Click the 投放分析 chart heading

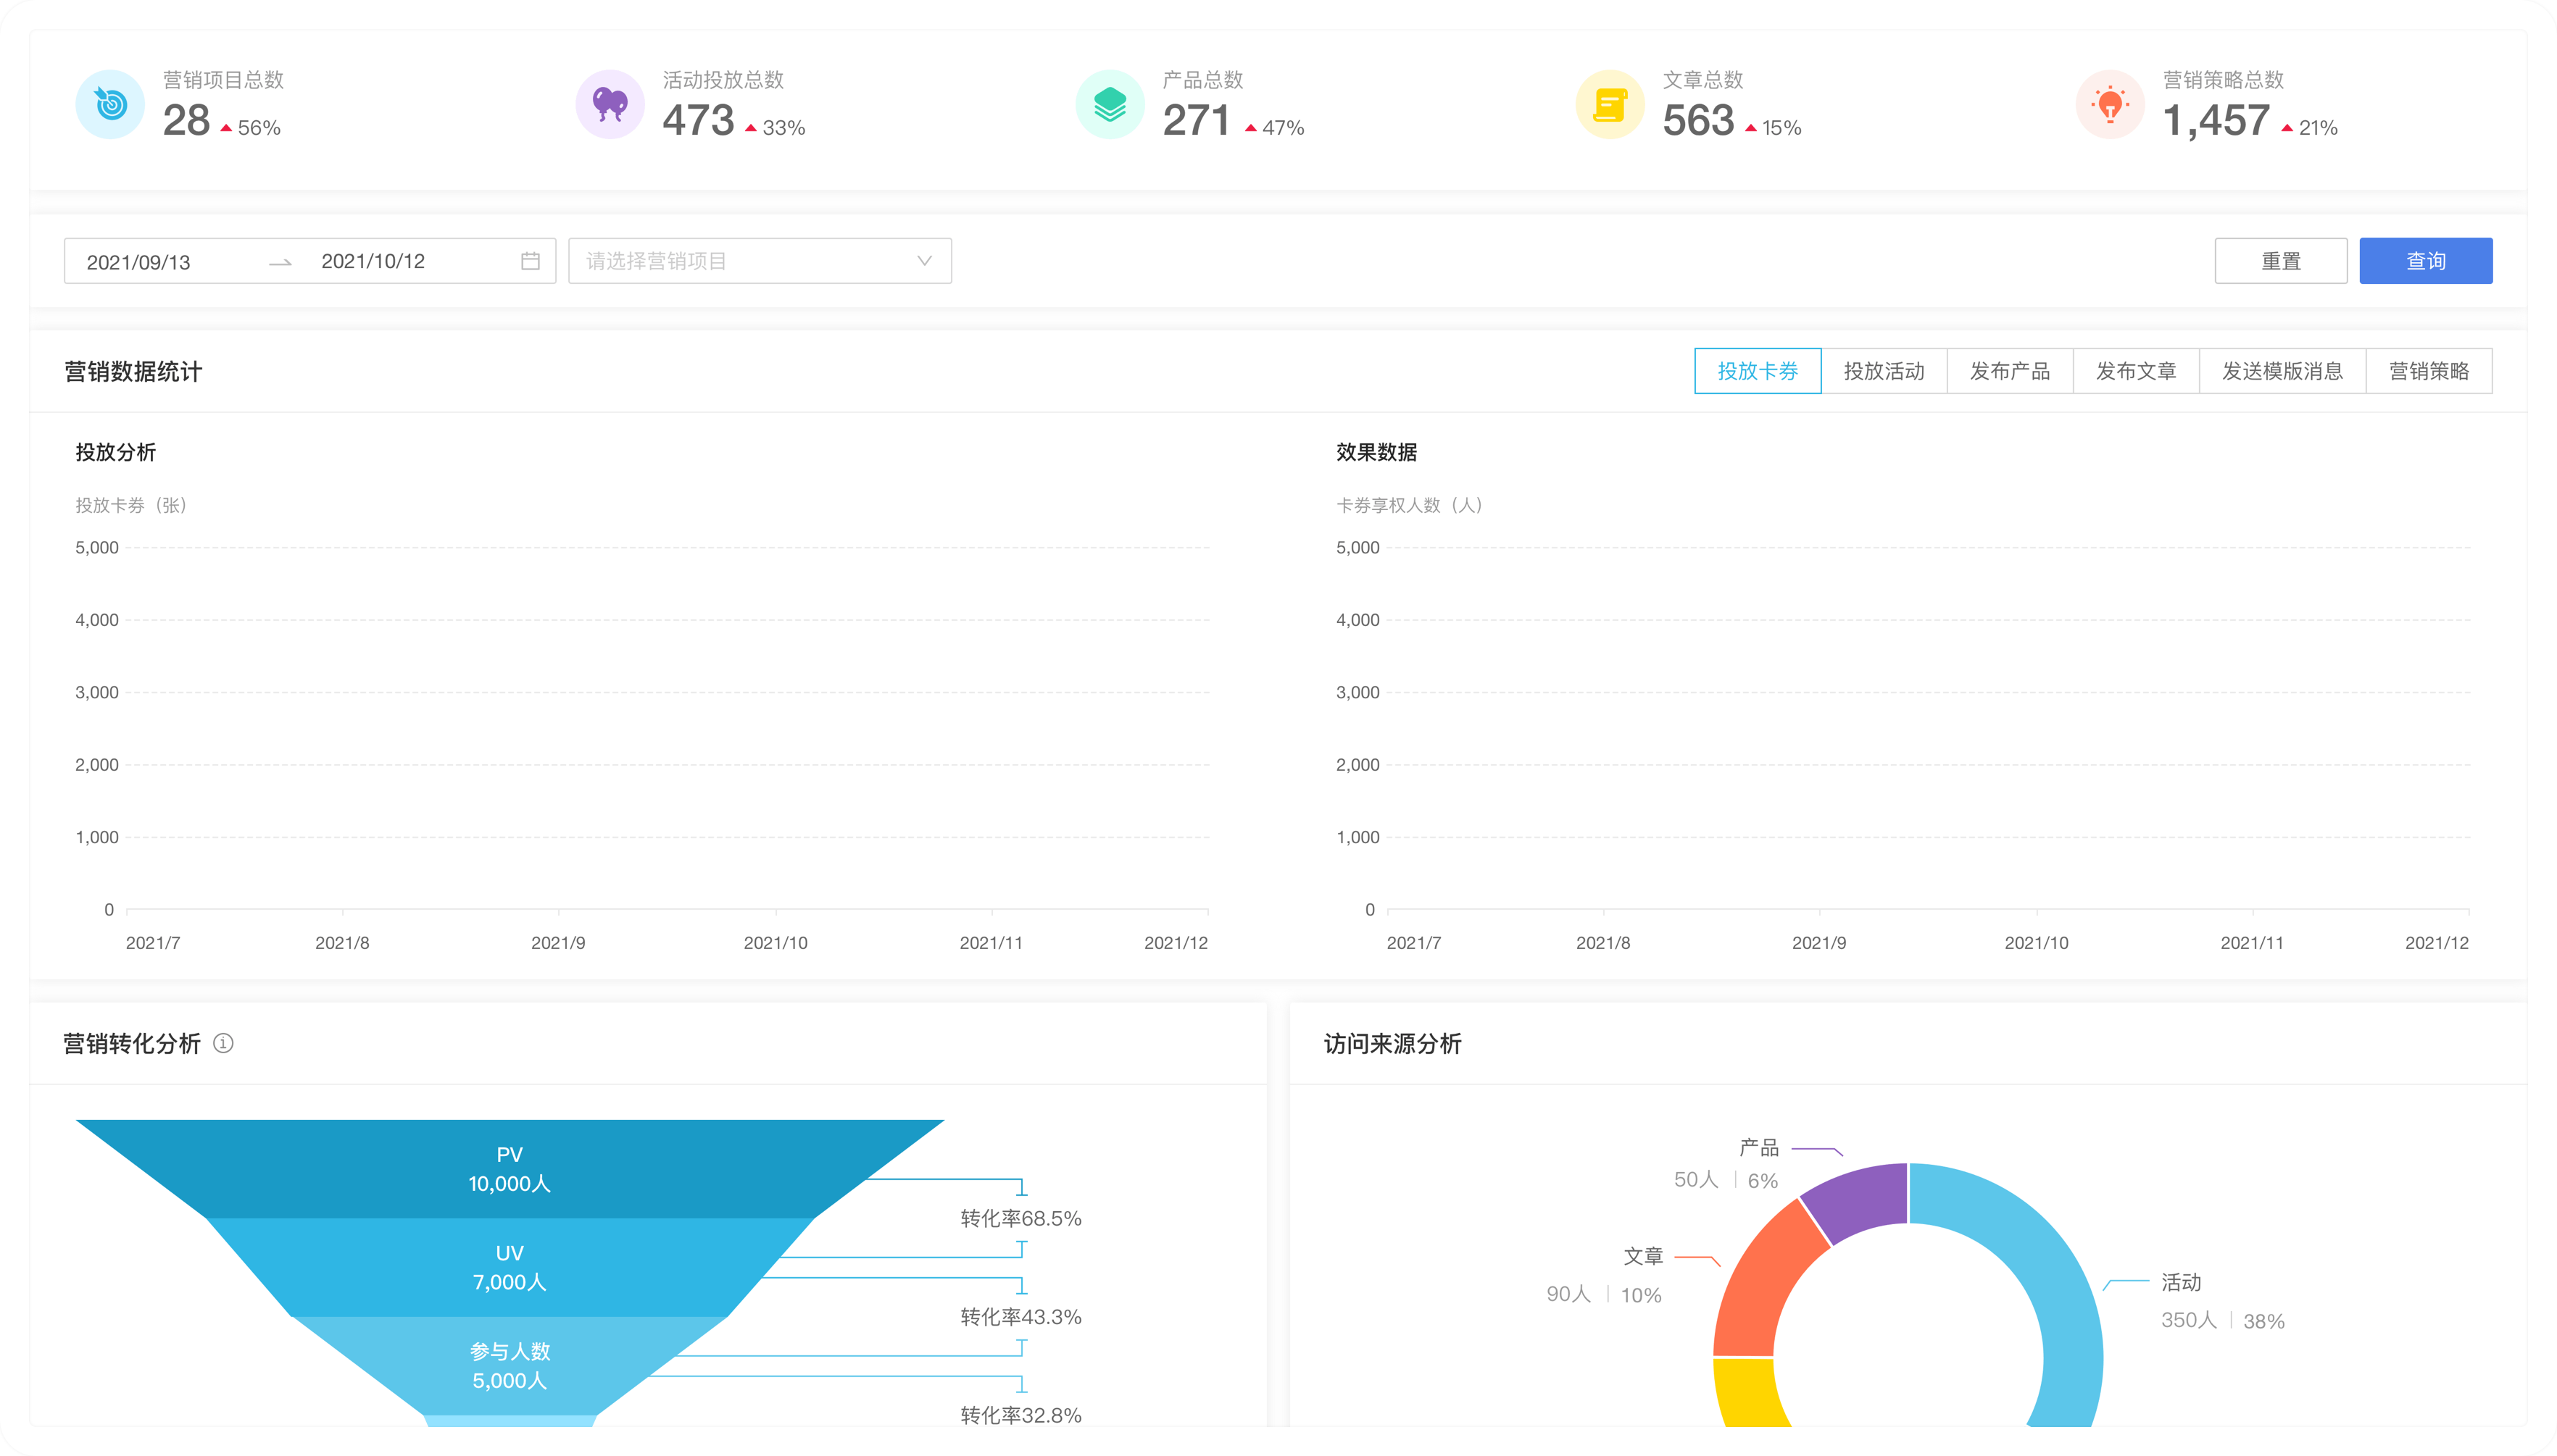click(x=116, y=452)
